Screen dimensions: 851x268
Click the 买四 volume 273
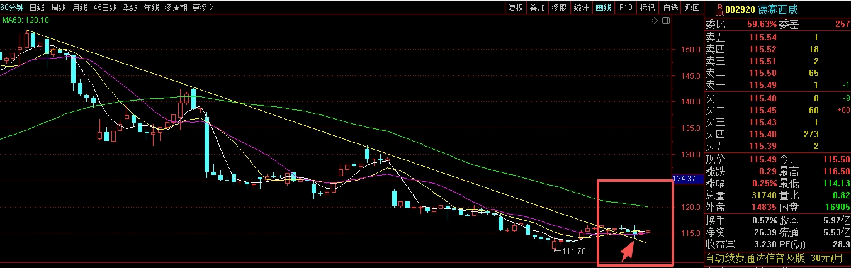click(x=811, y=134)
